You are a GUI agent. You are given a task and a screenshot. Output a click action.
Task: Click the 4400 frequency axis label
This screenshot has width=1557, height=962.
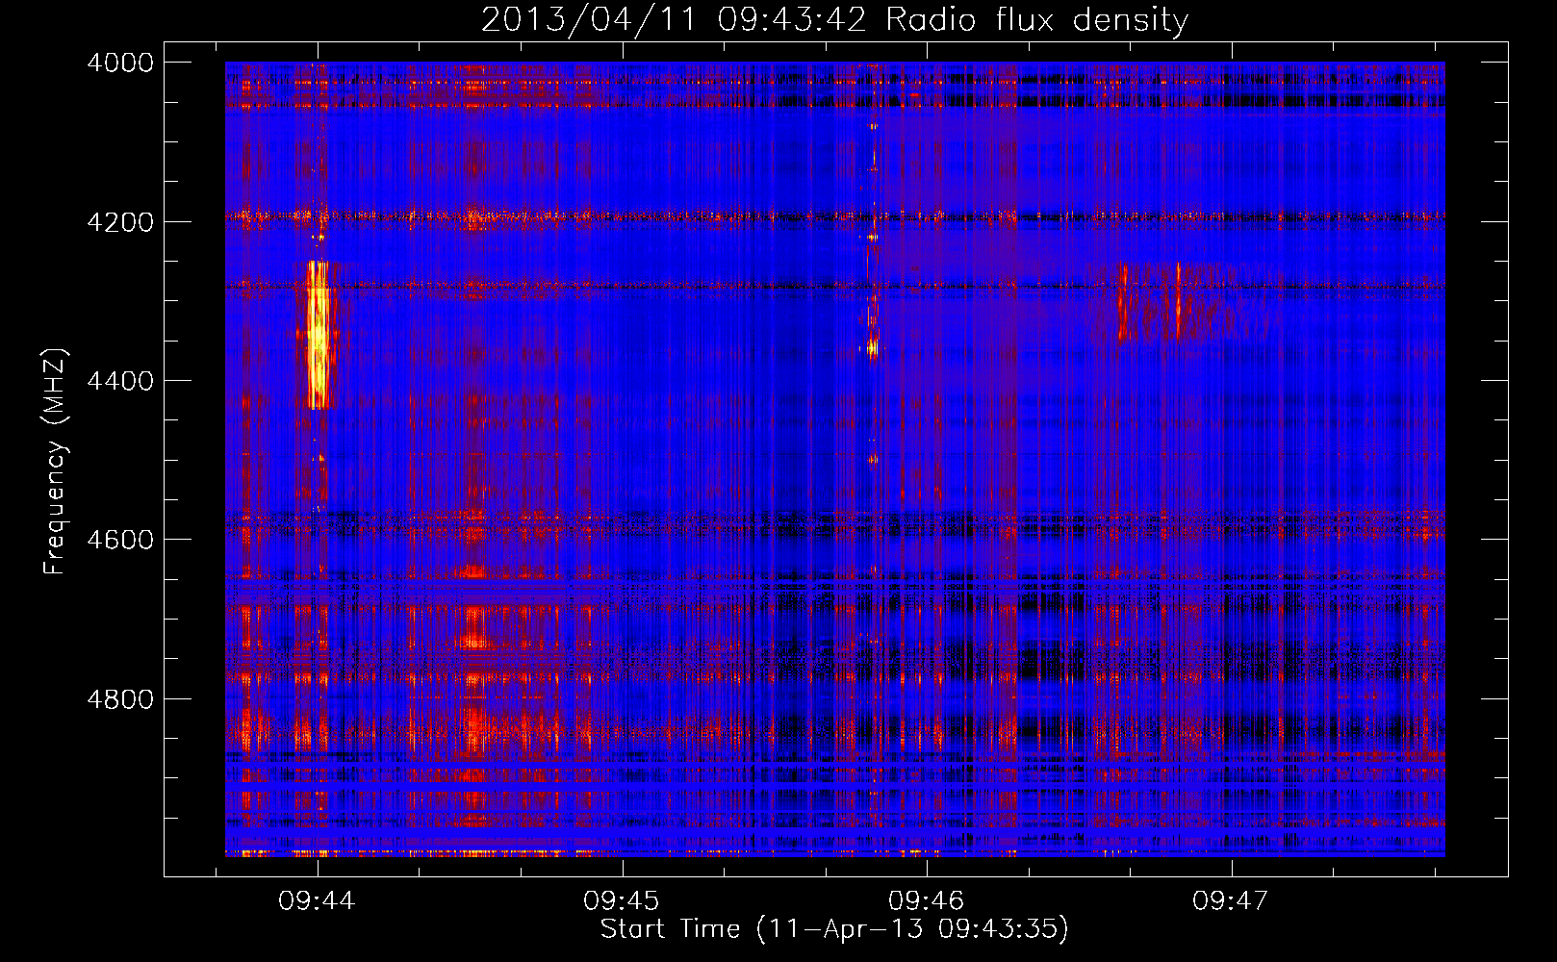point(120,381)
